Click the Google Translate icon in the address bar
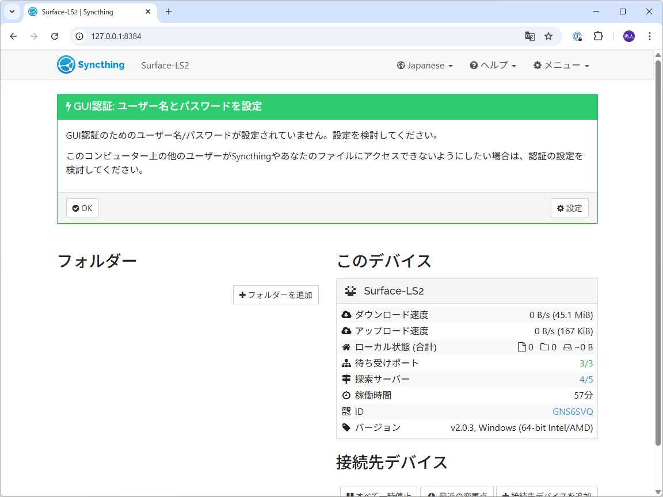Image resolution: width=663 pixels, height=497 pixels. (x=529, y=36)
